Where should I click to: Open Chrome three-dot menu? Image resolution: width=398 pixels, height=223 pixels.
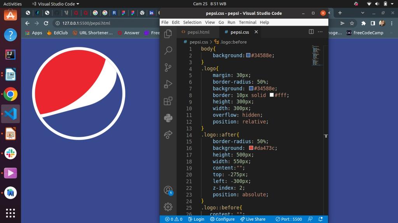click(x=392, y=23)
